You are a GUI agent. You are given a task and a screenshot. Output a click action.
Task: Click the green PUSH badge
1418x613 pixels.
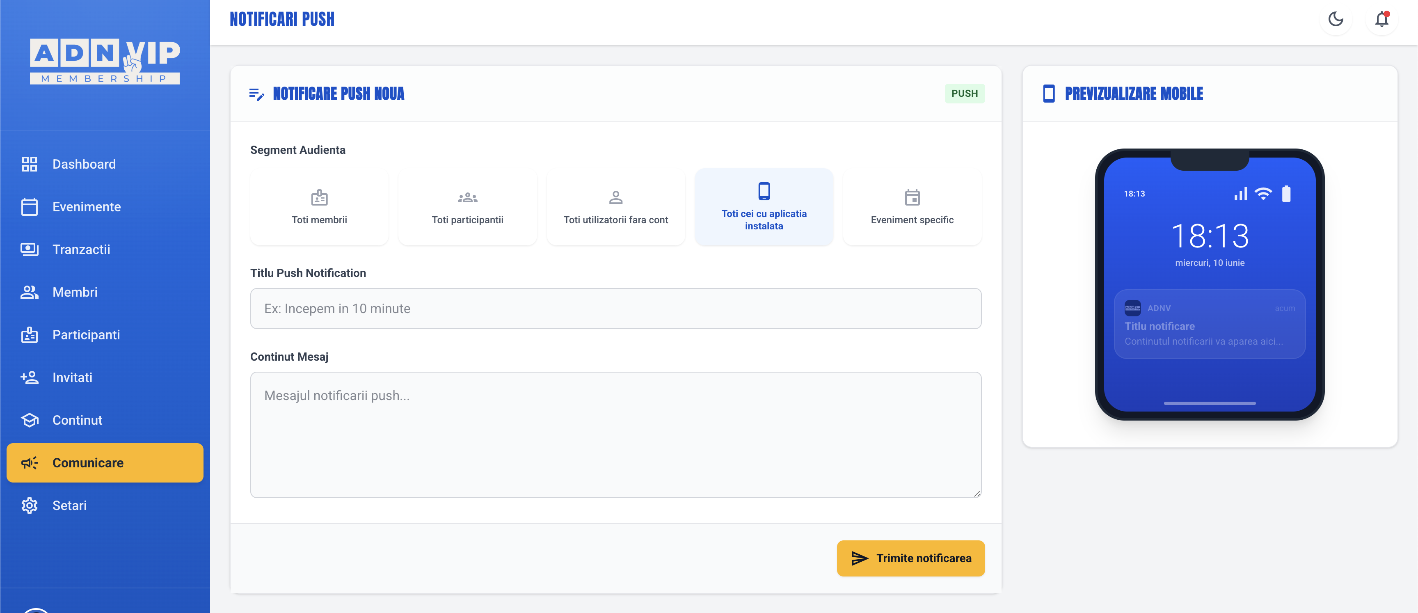(965, 94)
